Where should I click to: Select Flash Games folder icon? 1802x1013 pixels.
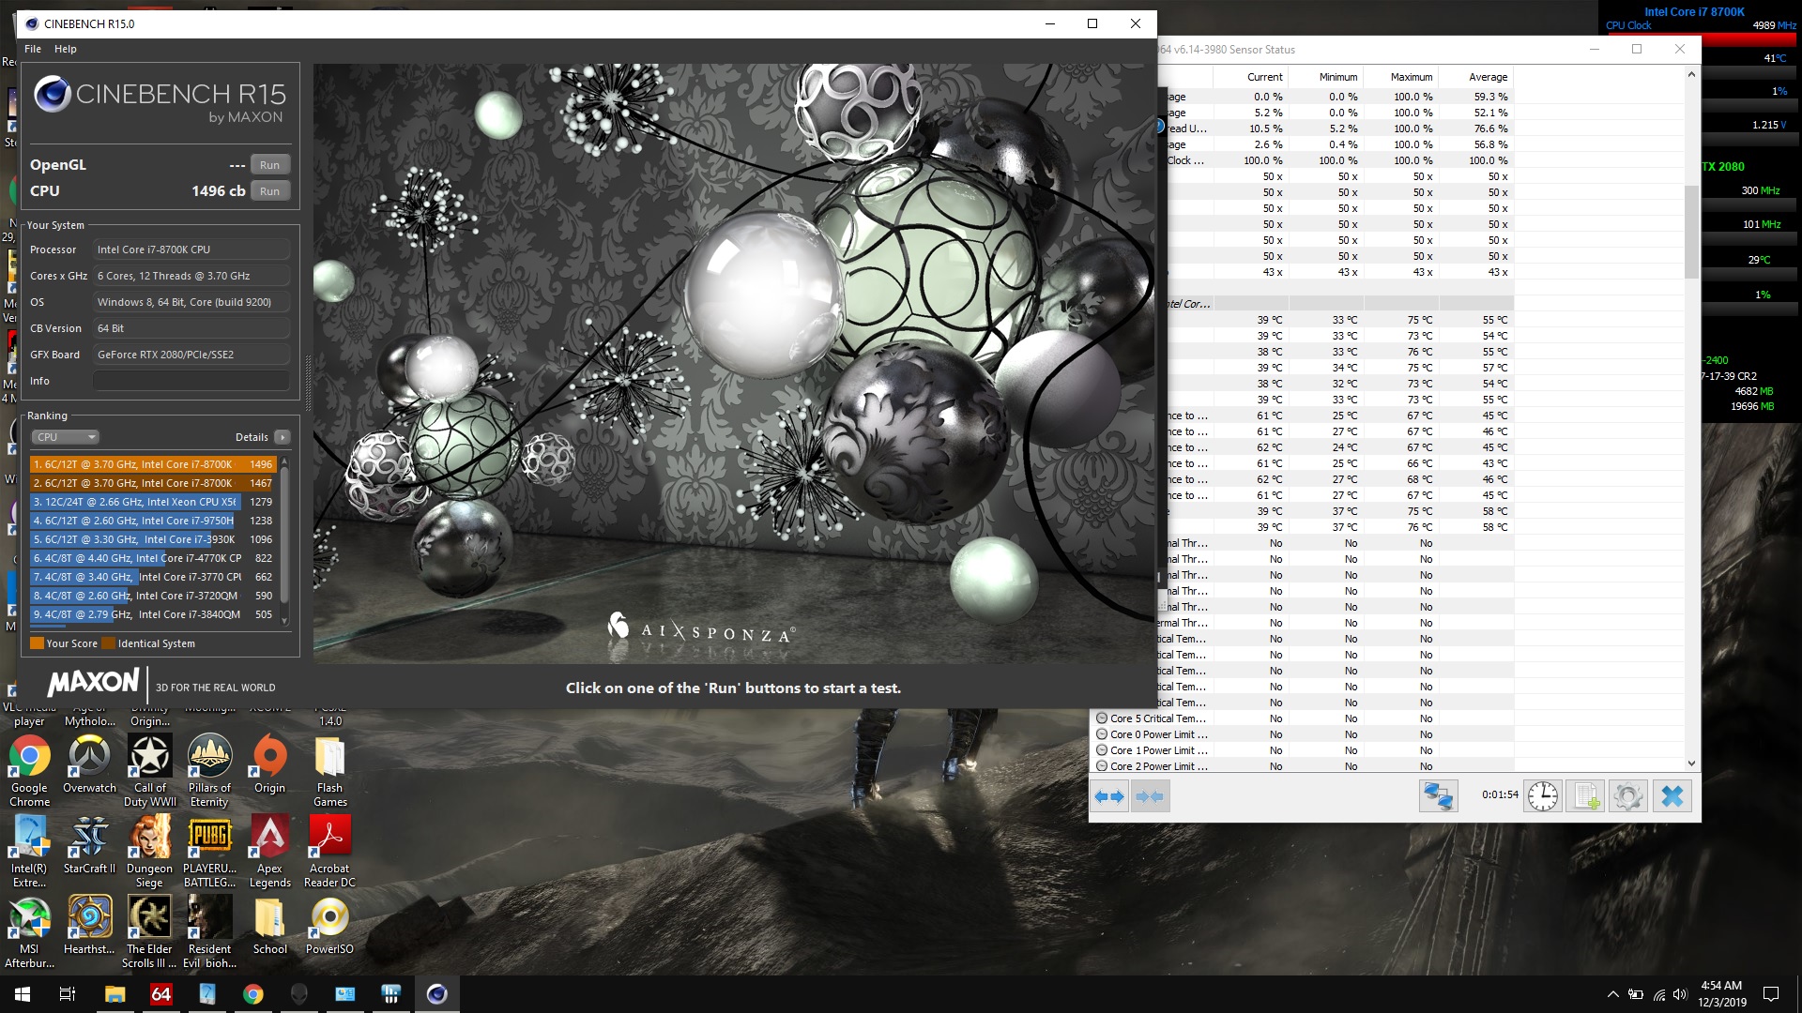(x=330, y=770)
